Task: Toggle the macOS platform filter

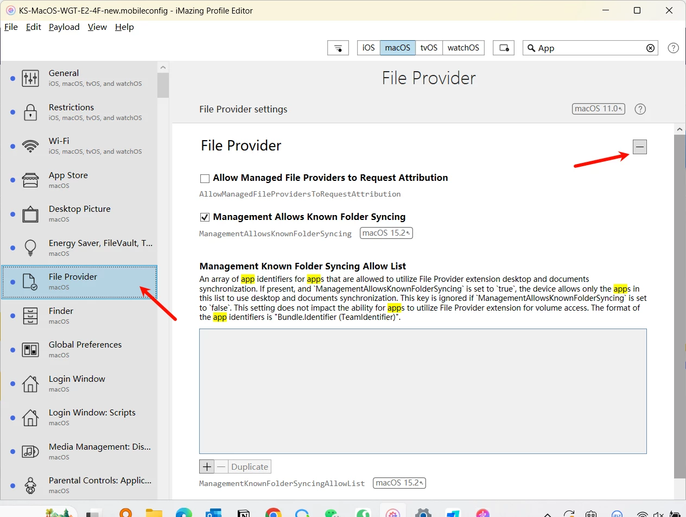Action: pos(398,48)
